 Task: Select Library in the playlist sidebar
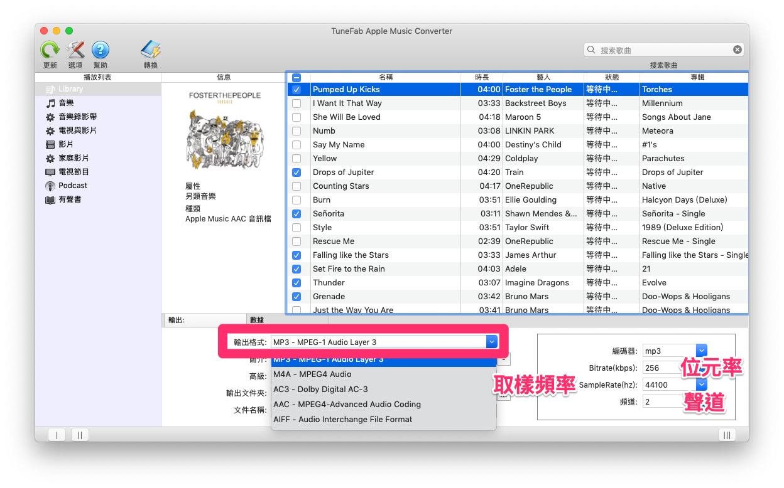(98, 89)
